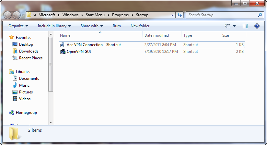Image resolution: width=267 pixels, height=145 pixels.
Task: Select Startup in the address path
Action: [x=142, y=15]
